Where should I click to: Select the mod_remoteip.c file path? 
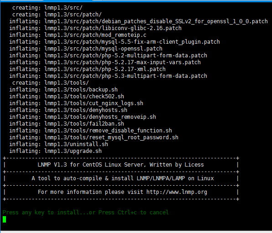point(95,35)
